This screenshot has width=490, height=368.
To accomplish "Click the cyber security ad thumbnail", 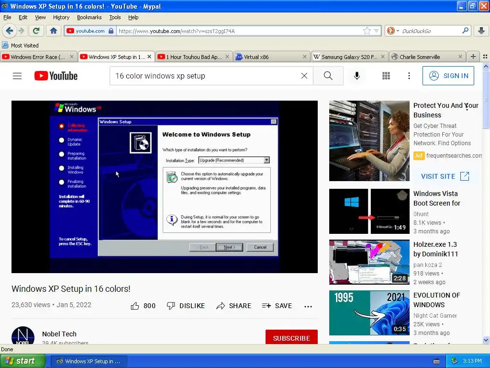I will coord(369,141).
